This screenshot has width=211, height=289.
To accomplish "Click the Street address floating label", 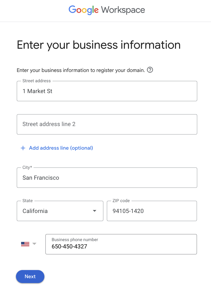I will pos(37,81).
